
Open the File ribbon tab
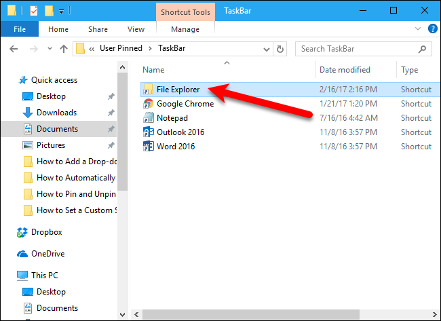(x=20, y=29)
